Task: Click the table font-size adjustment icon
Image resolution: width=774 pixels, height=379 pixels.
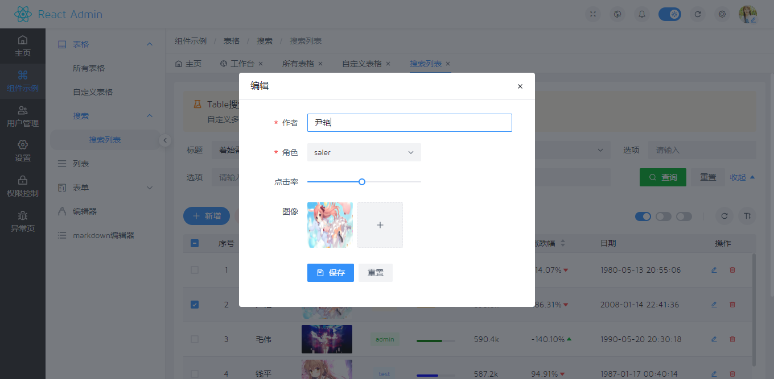Action: coord(747,216)
